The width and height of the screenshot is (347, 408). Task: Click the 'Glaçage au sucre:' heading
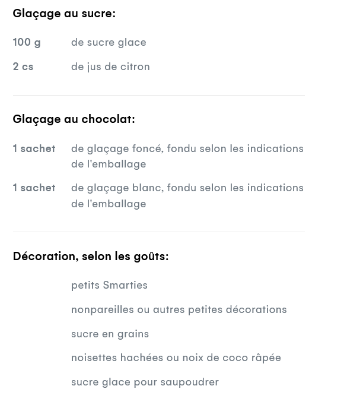click(64, 14)
